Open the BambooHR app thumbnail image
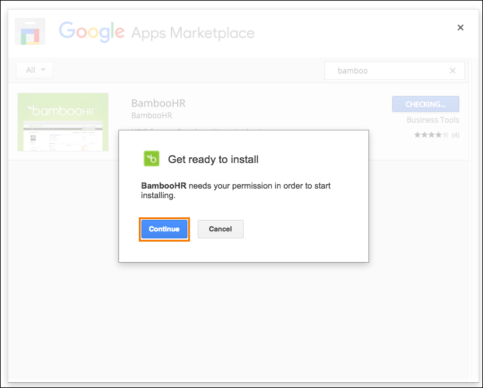This screenshot has height=388, width=483. [63, 122]
